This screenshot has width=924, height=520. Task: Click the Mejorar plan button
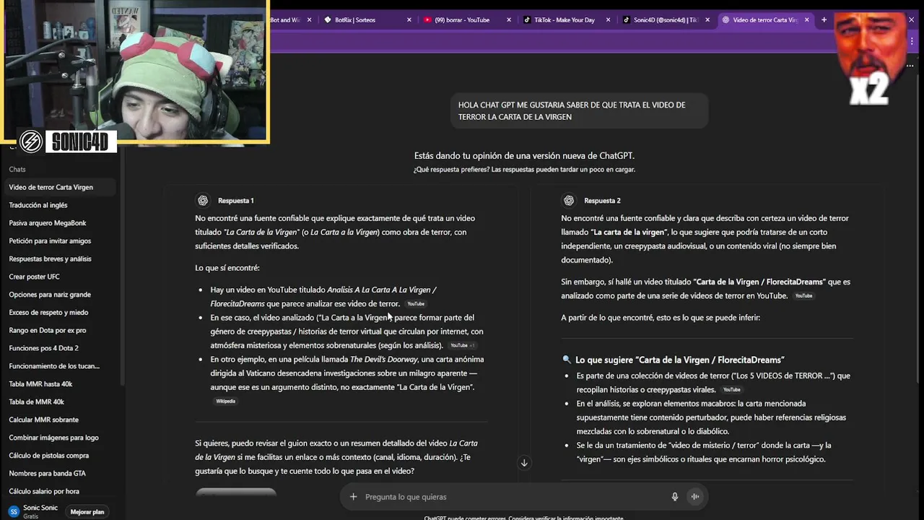click(x=87, y=512)
